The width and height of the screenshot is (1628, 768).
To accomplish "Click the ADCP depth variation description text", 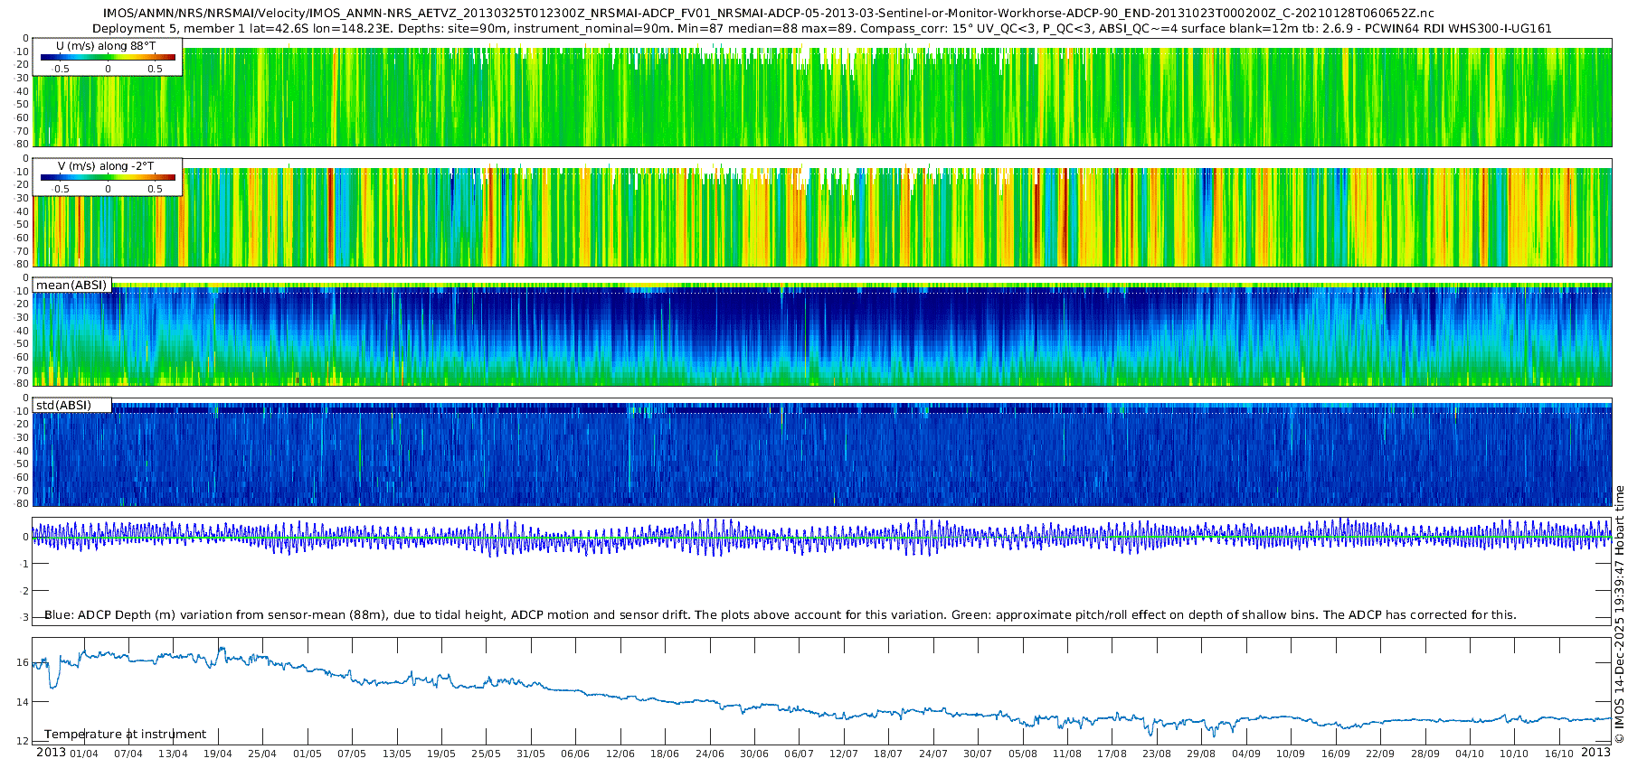I will (x=780, y=615).
